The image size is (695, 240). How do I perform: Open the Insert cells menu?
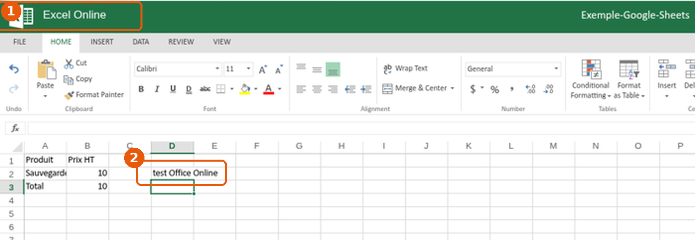coord(667,79)
